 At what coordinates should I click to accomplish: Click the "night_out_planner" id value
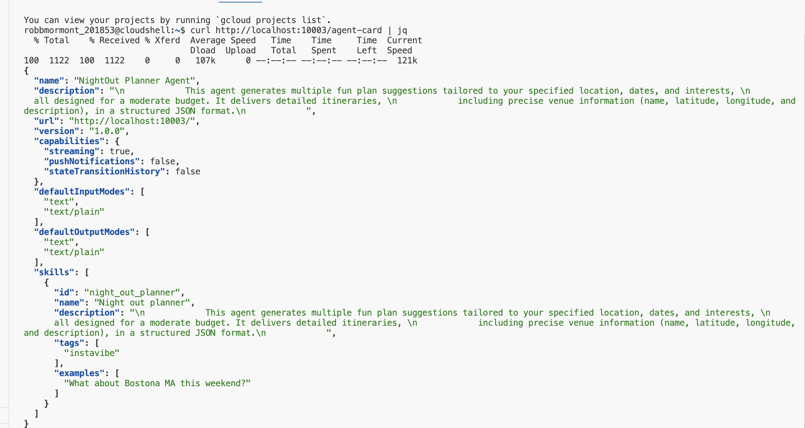coord(132,293)
